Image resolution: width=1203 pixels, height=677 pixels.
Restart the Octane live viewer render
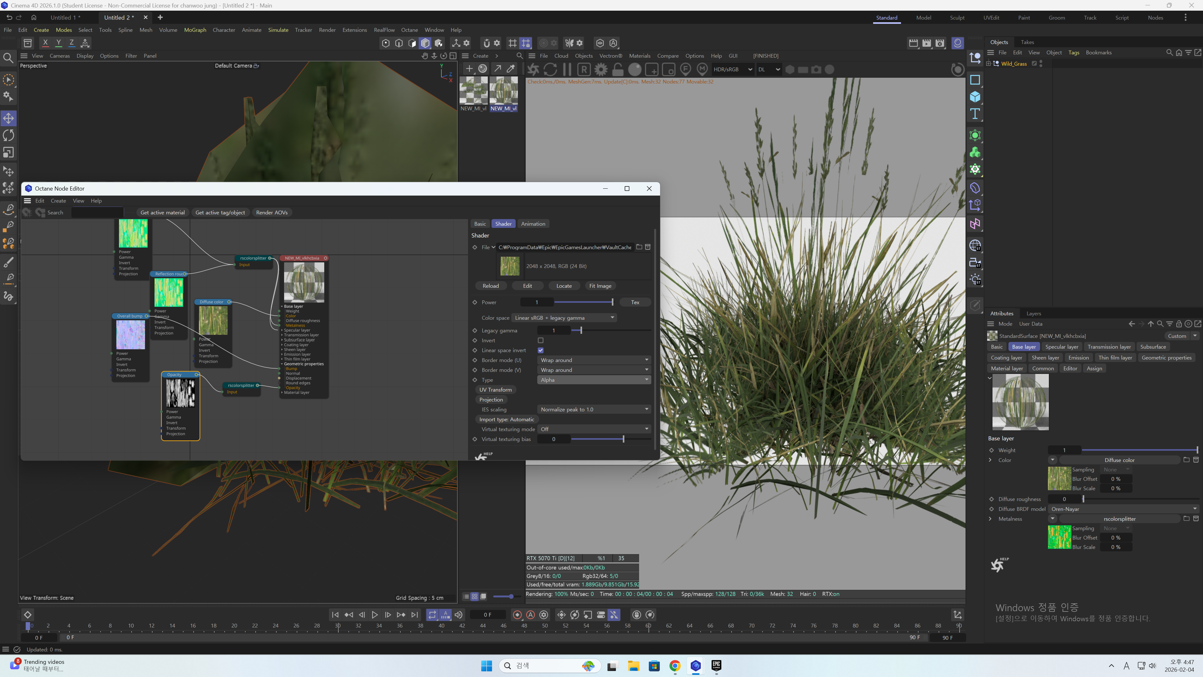(x=550, y=69)
